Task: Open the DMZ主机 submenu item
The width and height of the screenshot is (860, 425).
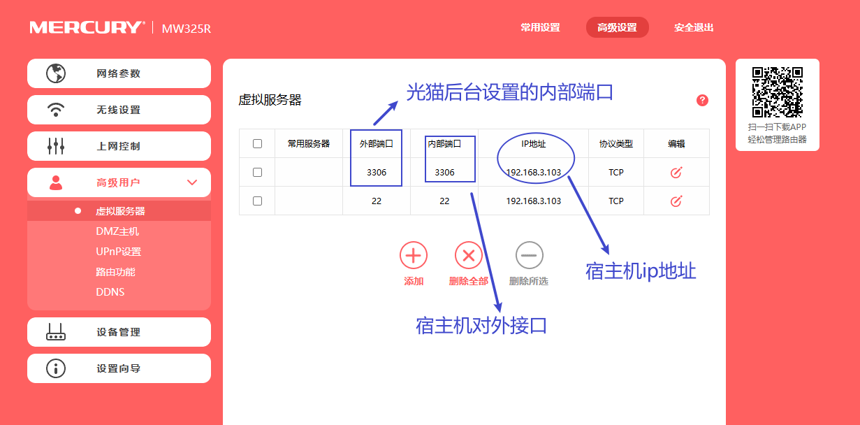Action: coord(119,231)
